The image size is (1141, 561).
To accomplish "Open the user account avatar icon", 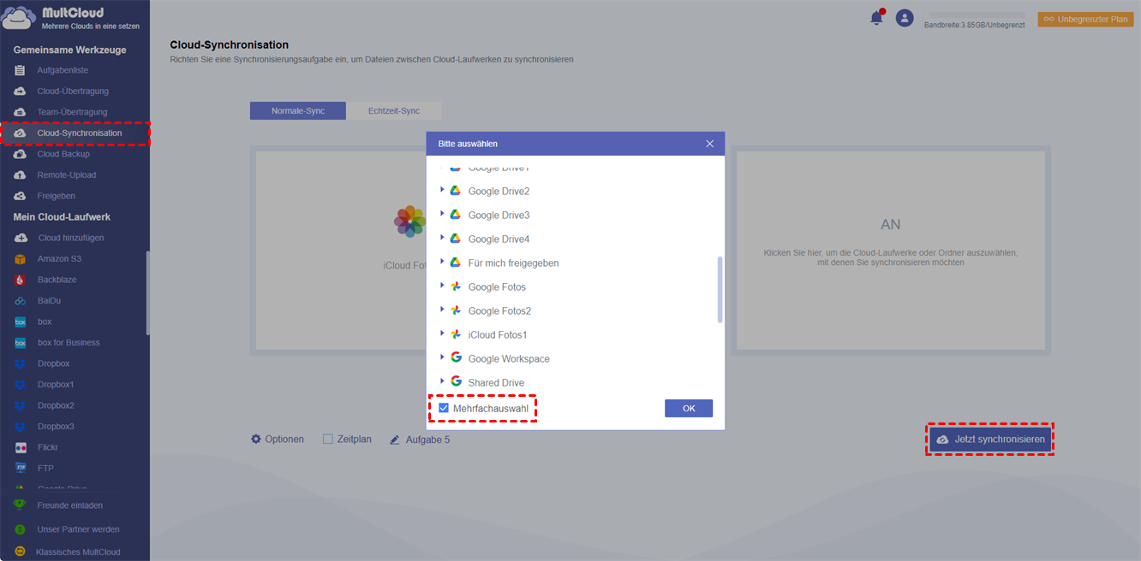I will [x=904, y=18].
